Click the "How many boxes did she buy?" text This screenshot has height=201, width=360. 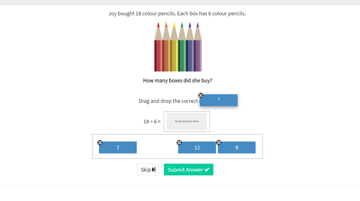coord(177,81)
